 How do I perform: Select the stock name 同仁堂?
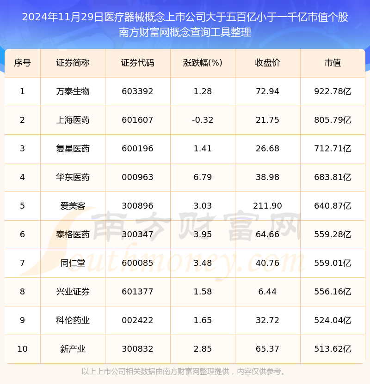point(73,263)
